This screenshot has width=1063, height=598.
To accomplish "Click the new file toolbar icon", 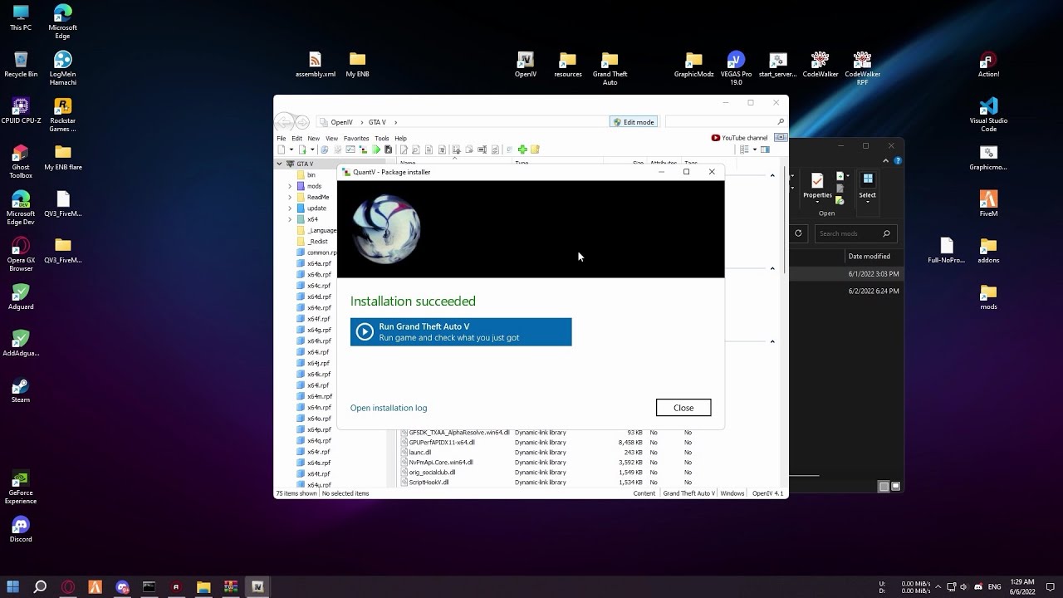I will (x=282, y=149).
